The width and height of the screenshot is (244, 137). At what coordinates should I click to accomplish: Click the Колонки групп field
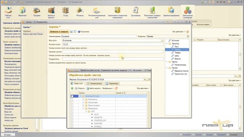[x=113, y=44]
